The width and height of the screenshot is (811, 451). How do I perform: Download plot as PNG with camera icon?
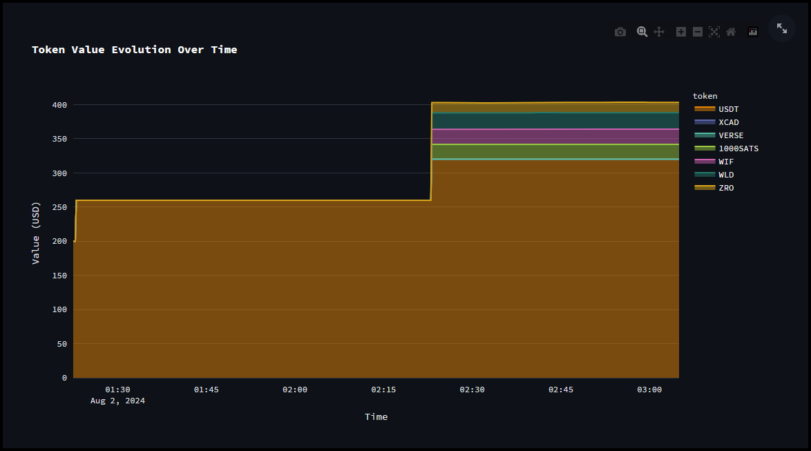click(x=620, y=32)
